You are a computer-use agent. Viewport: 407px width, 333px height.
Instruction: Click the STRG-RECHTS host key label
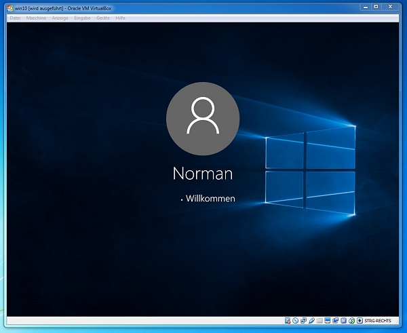(378, 321)
